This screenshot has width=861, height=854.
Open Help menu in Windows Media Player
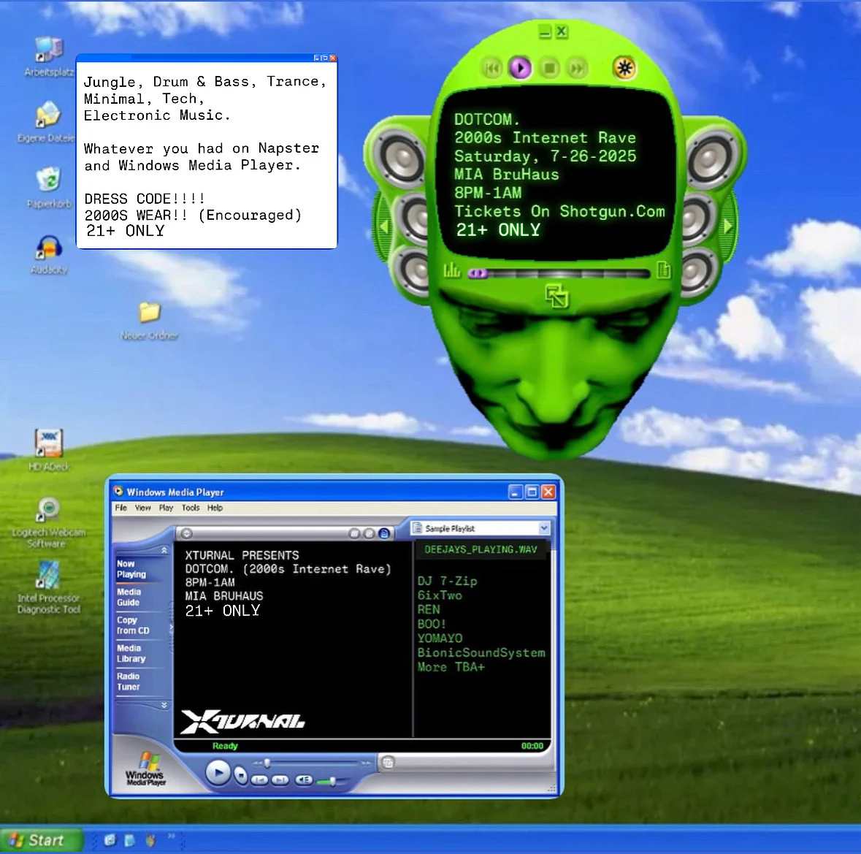215,508
